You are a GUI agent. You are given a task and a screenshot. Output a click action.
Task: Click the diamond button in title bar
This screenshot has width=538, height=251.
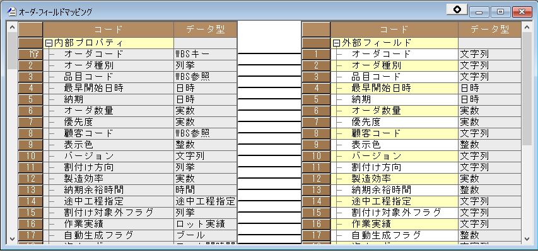coord(457,10)
